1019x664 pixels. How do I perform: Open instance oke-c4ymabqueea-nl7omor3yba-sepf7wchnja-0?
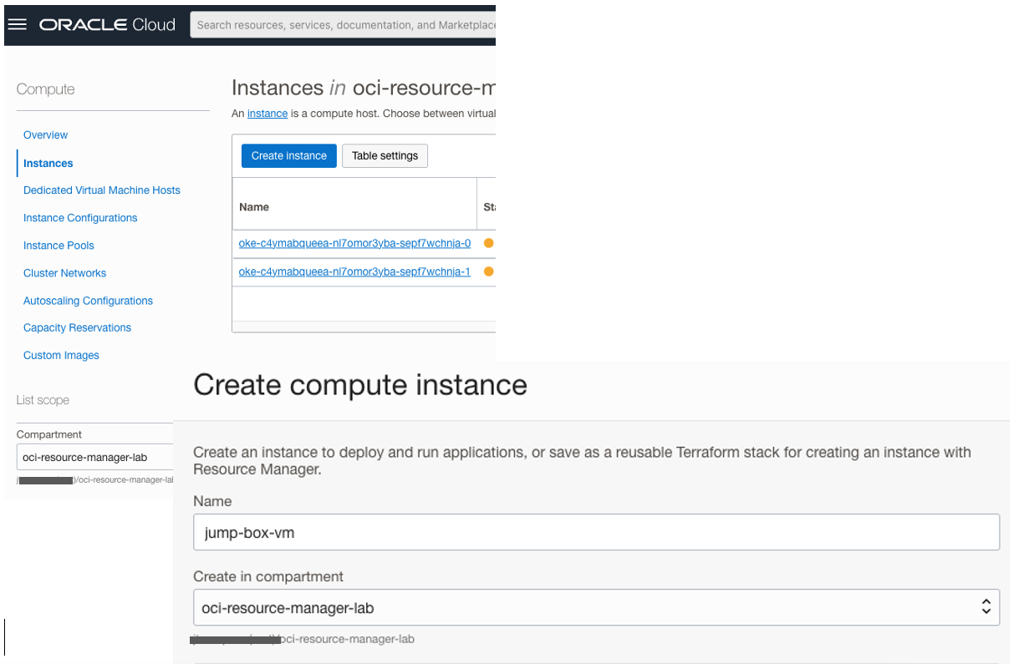click(x=354, y=243)
